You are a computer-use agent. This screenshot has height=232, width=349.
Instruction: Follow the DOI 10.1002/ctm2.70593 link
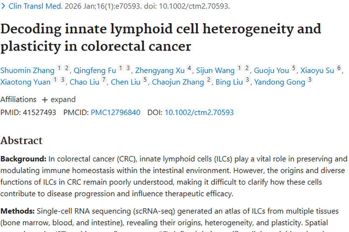pos(199,112)
